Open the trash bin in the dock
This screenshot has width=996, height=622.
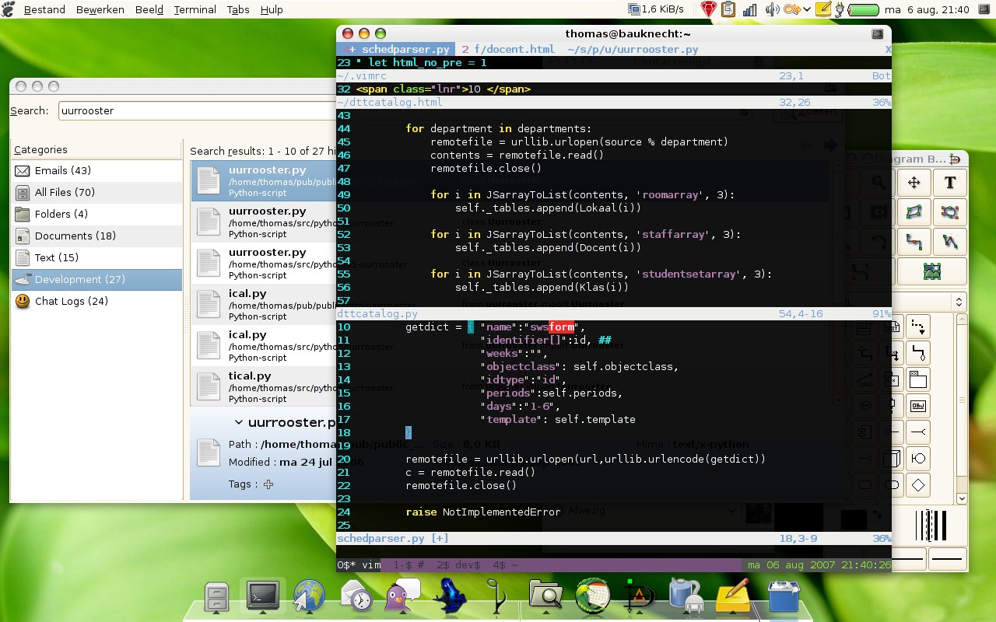coord(784,598)
